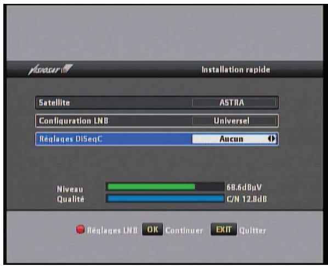Click the left-right arrows beside Aucun
Viewport: 328px width, 266px height.
(272, 138)
